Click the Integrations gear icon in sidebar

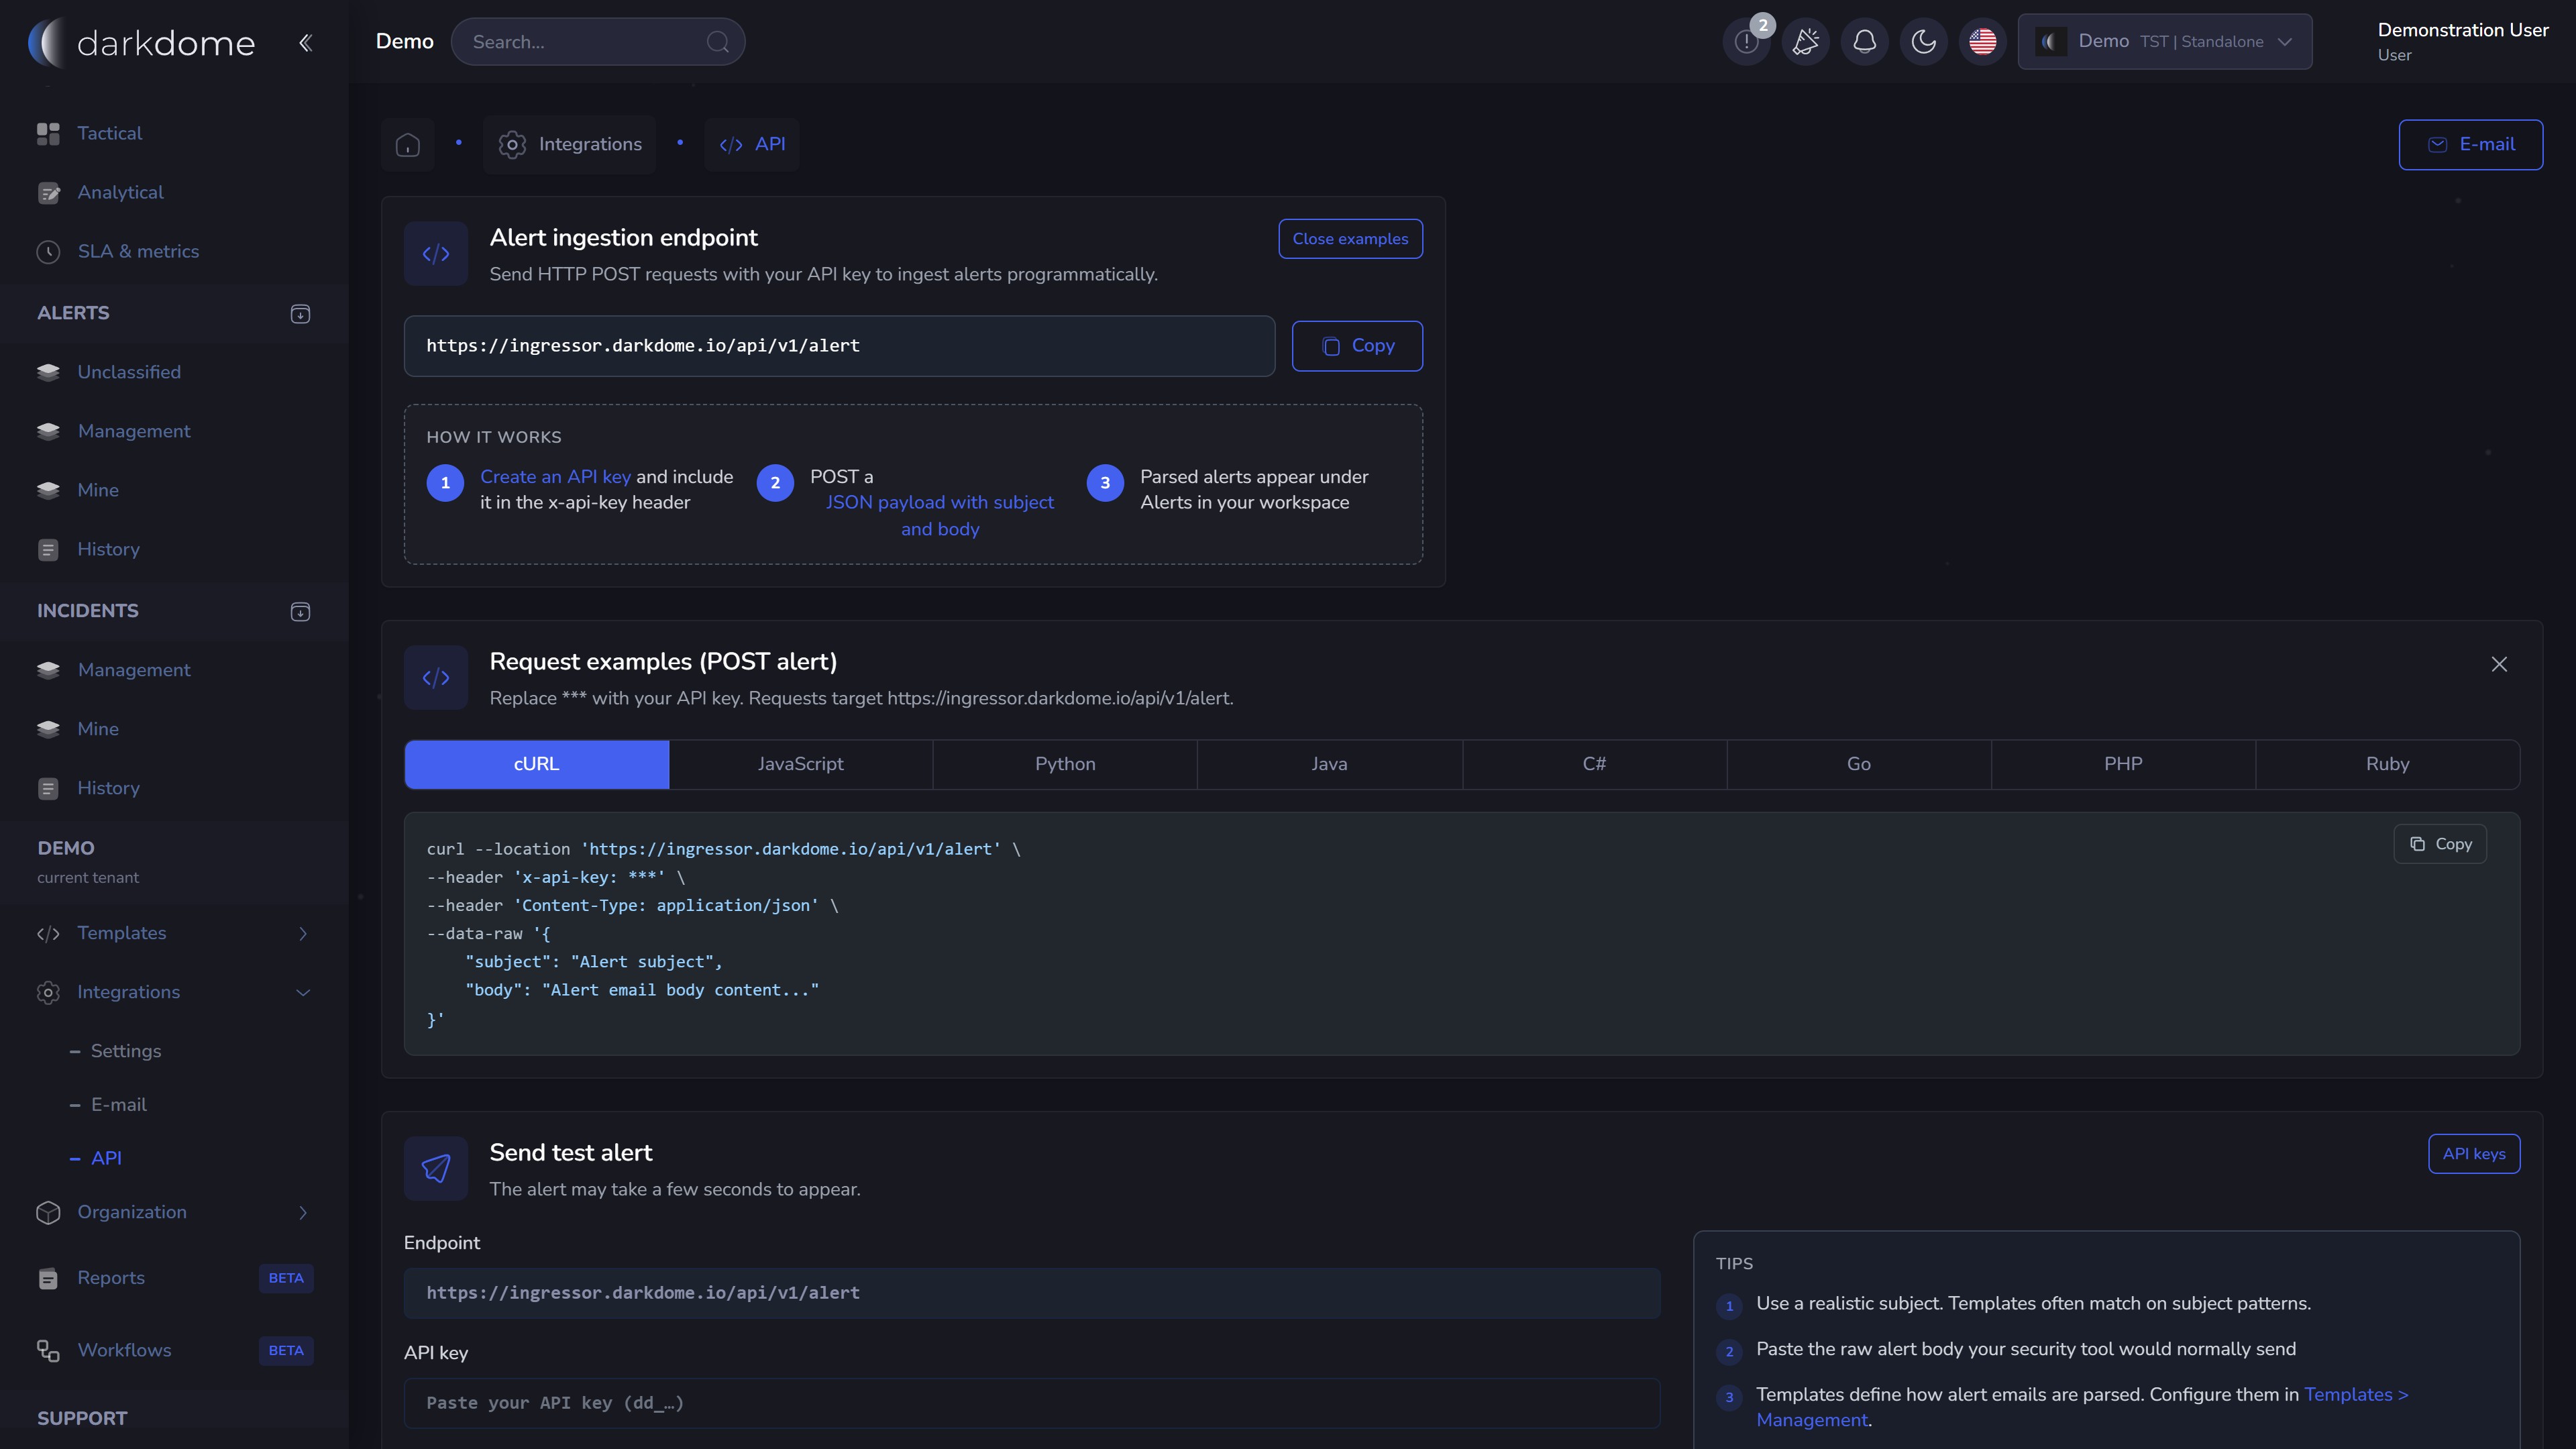tap(48, 992)
